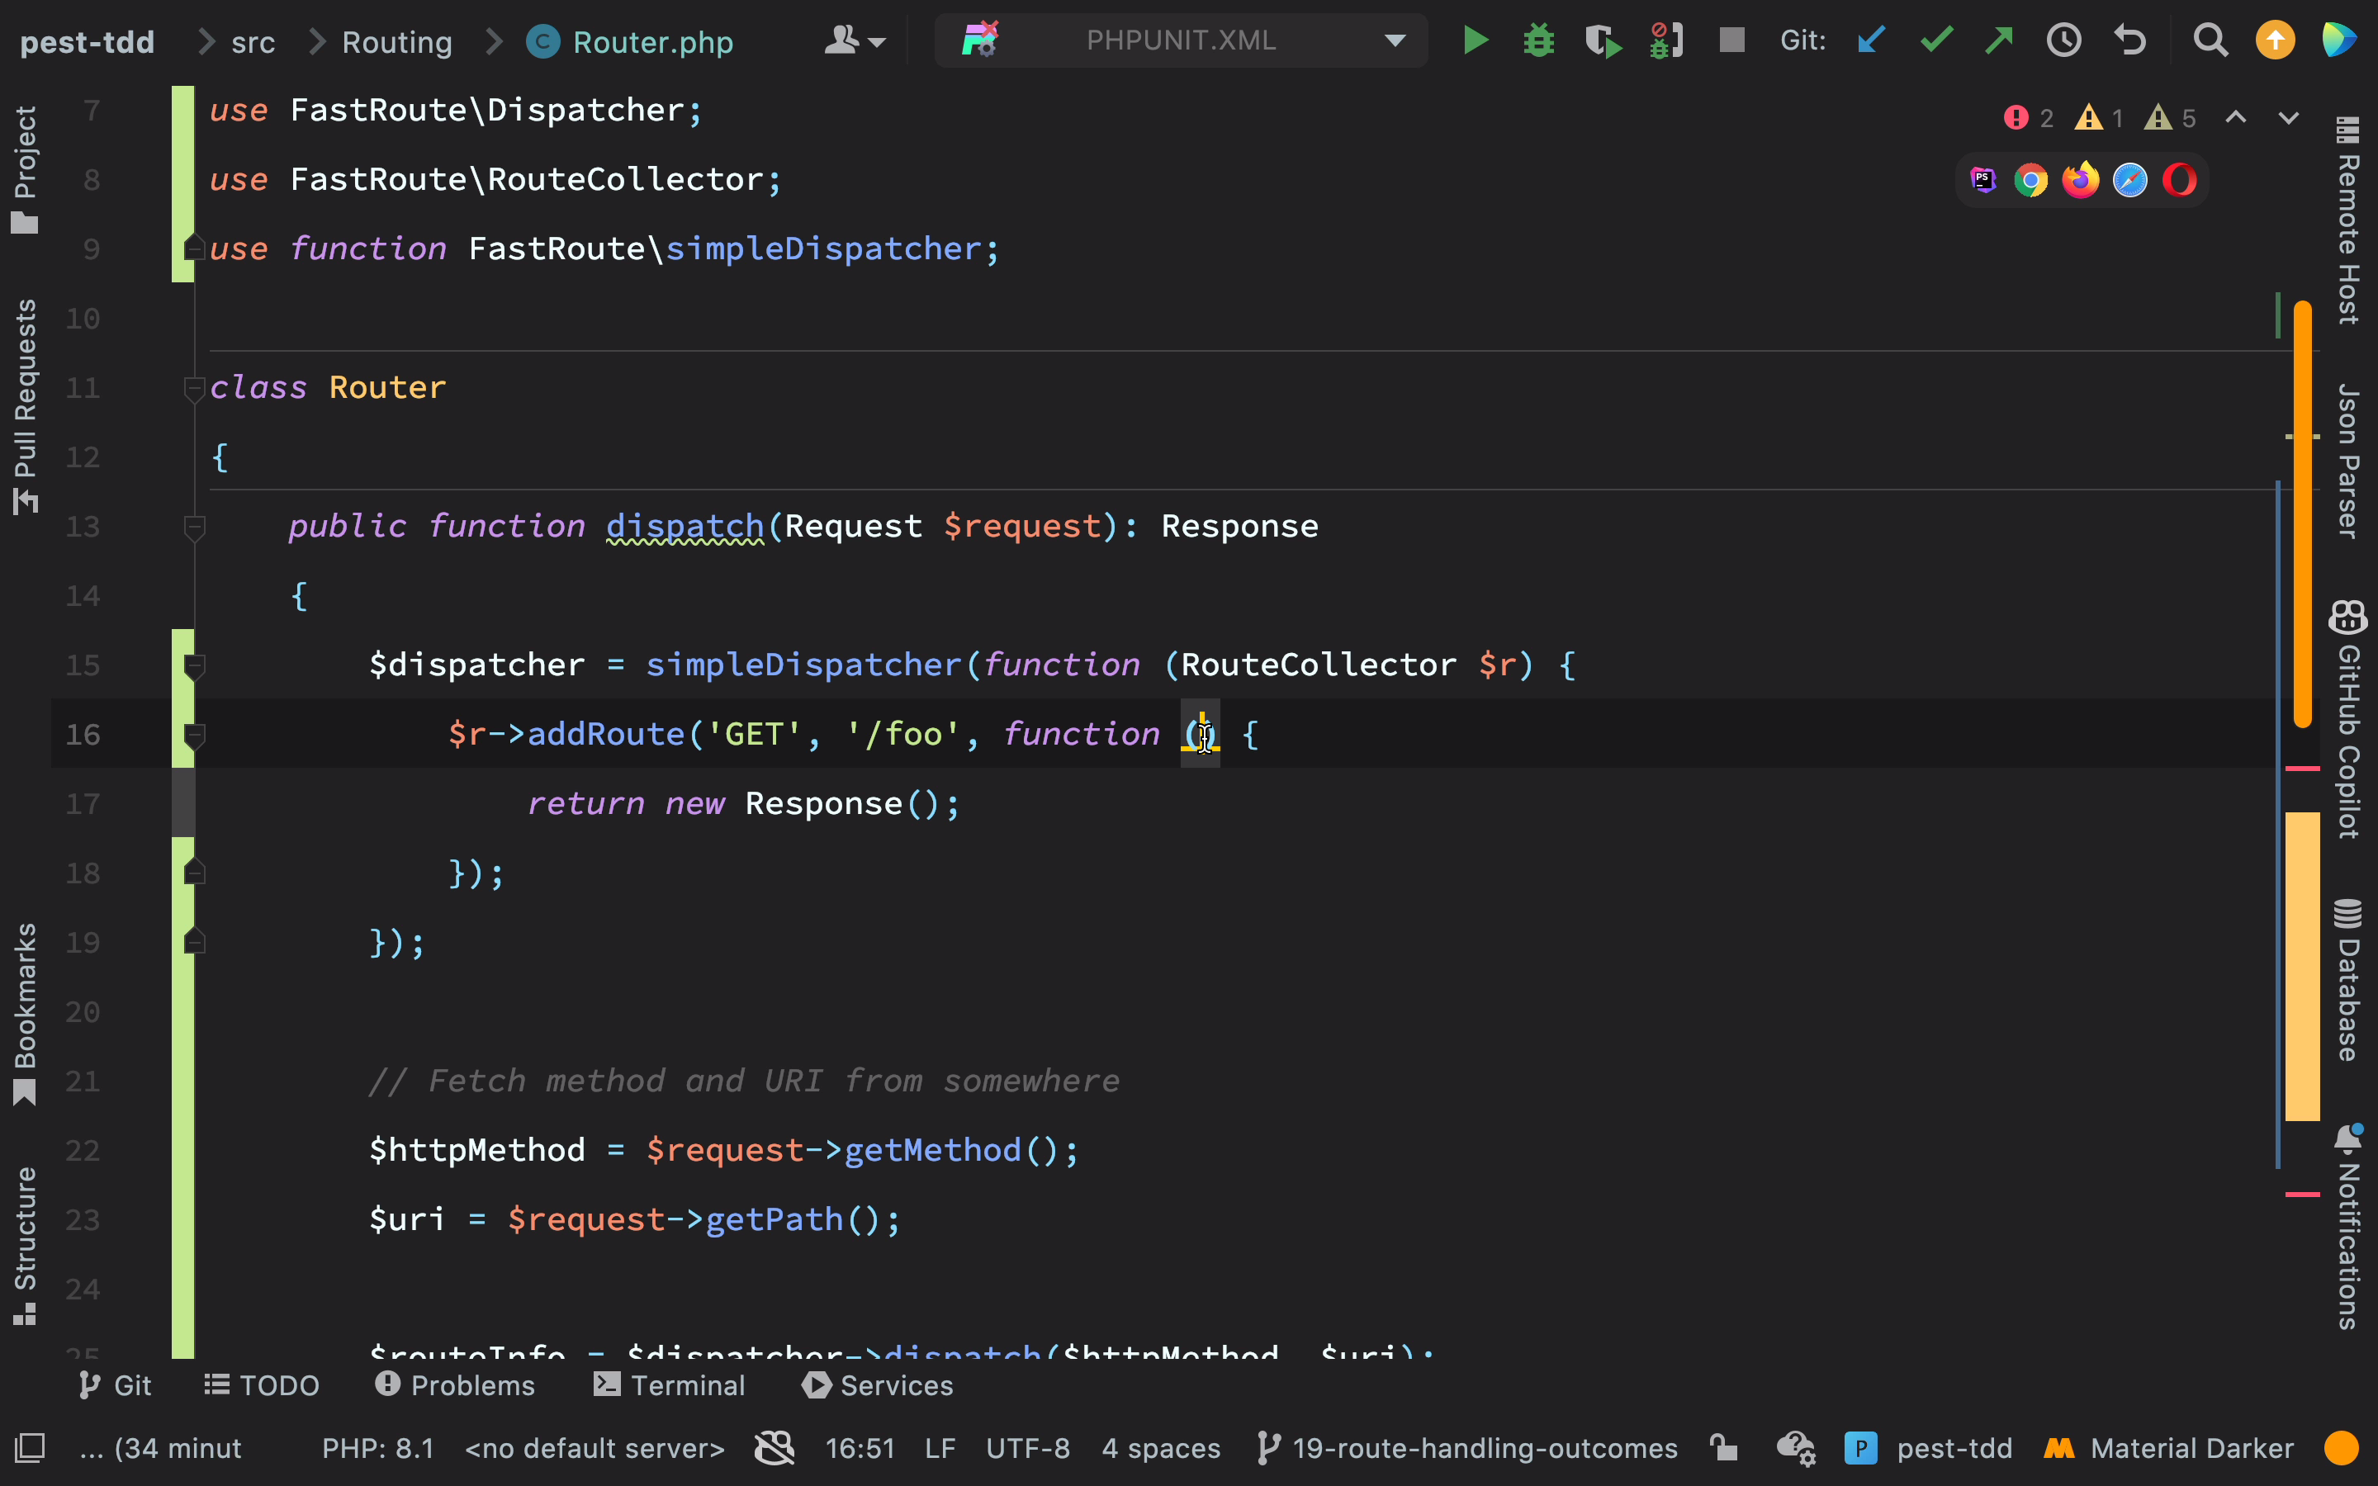Go to next highlighted error arrow

pyautogui.click(x=2289, y=118)
